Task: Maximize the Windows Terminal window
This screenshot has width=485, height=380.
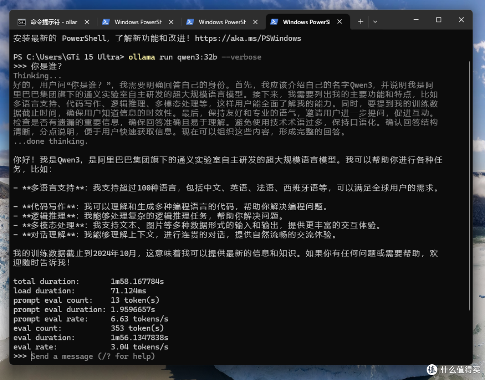Action: pos(439,20)
